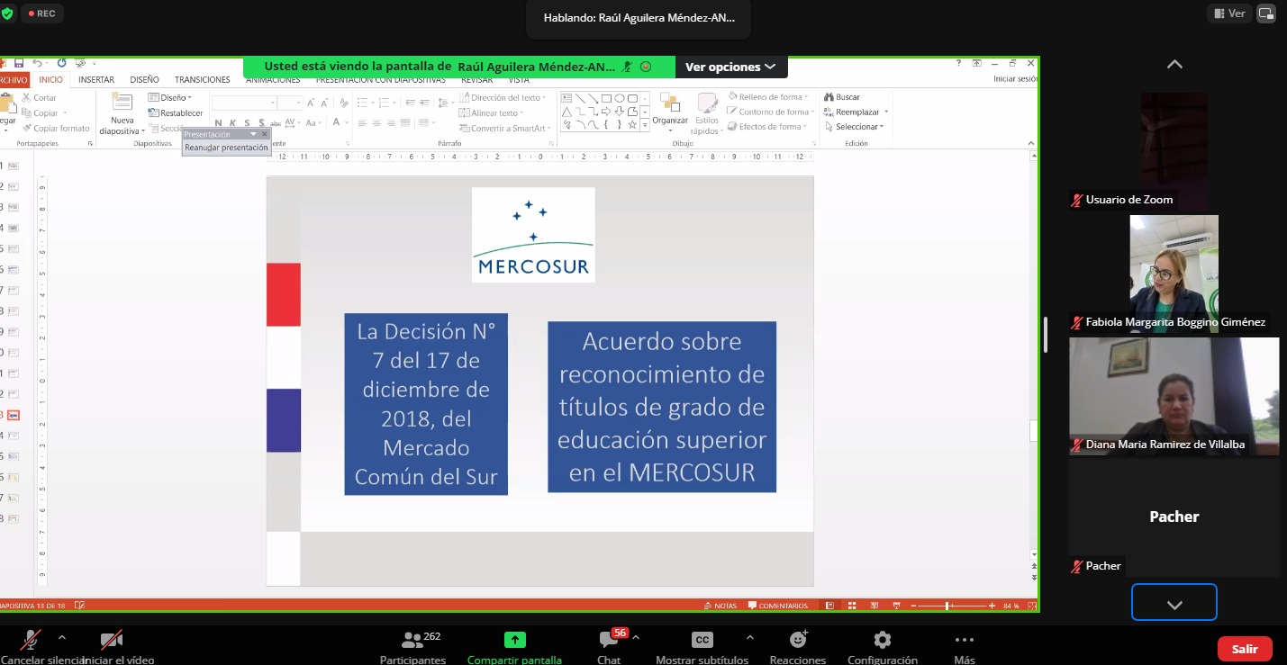Show previous participants with up chevron
The image size is (1287, 665).
[x=1174, y=65]
